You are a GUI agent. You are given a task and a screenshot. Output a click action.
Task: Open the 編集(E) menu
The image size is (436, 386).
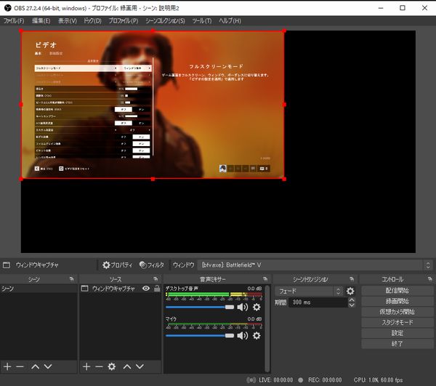pyautogui.click(x=41, y=21)
